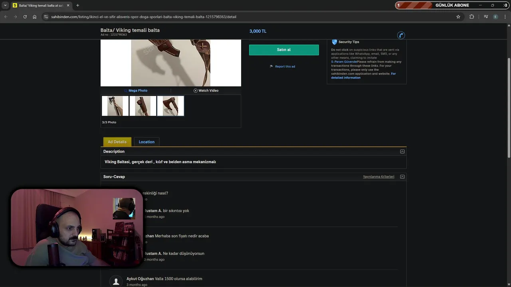Click the blue phone call icon
Screen dimensions: 511x287
(x=401, y=35)
